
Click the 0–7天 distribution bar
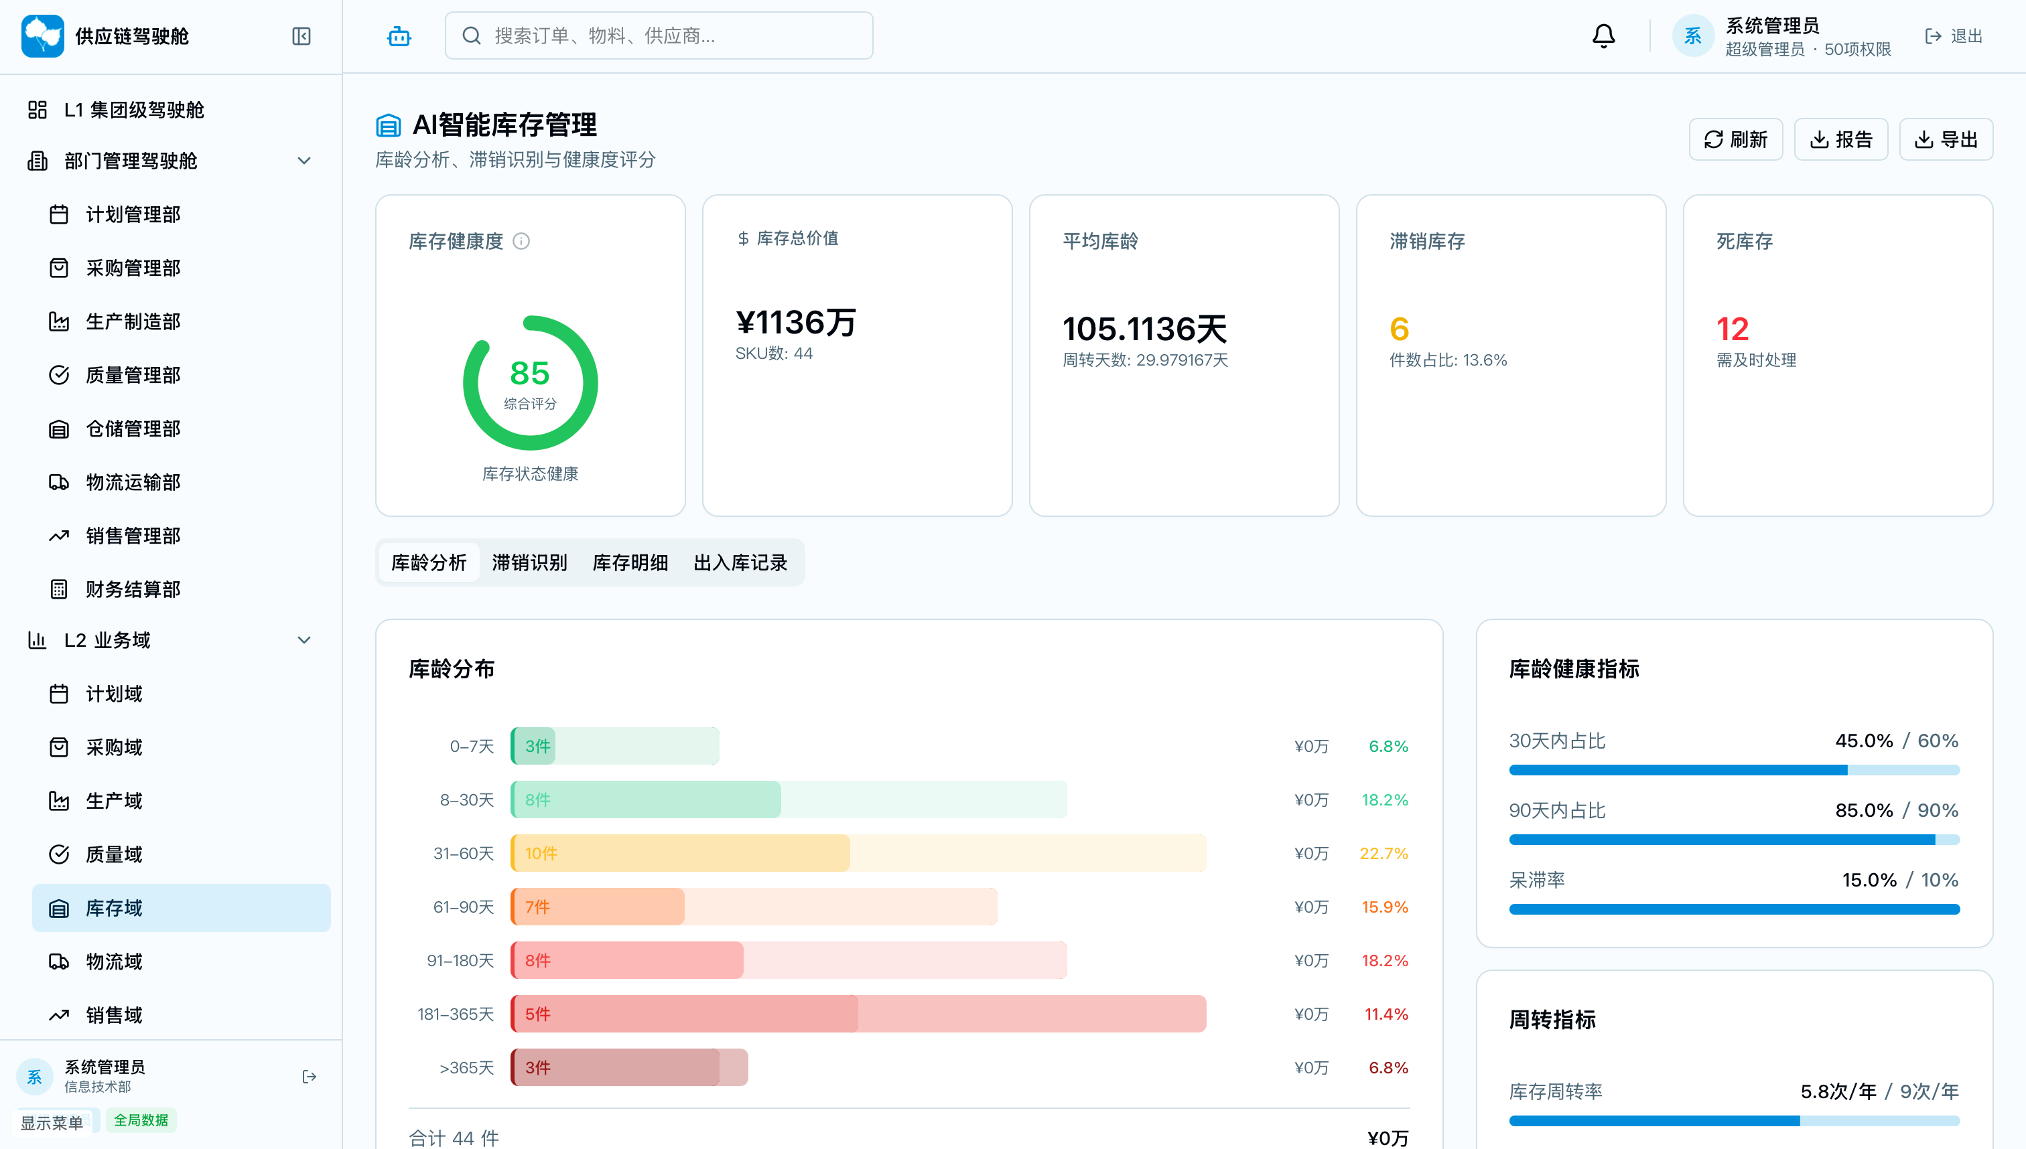tap(615, 747)
